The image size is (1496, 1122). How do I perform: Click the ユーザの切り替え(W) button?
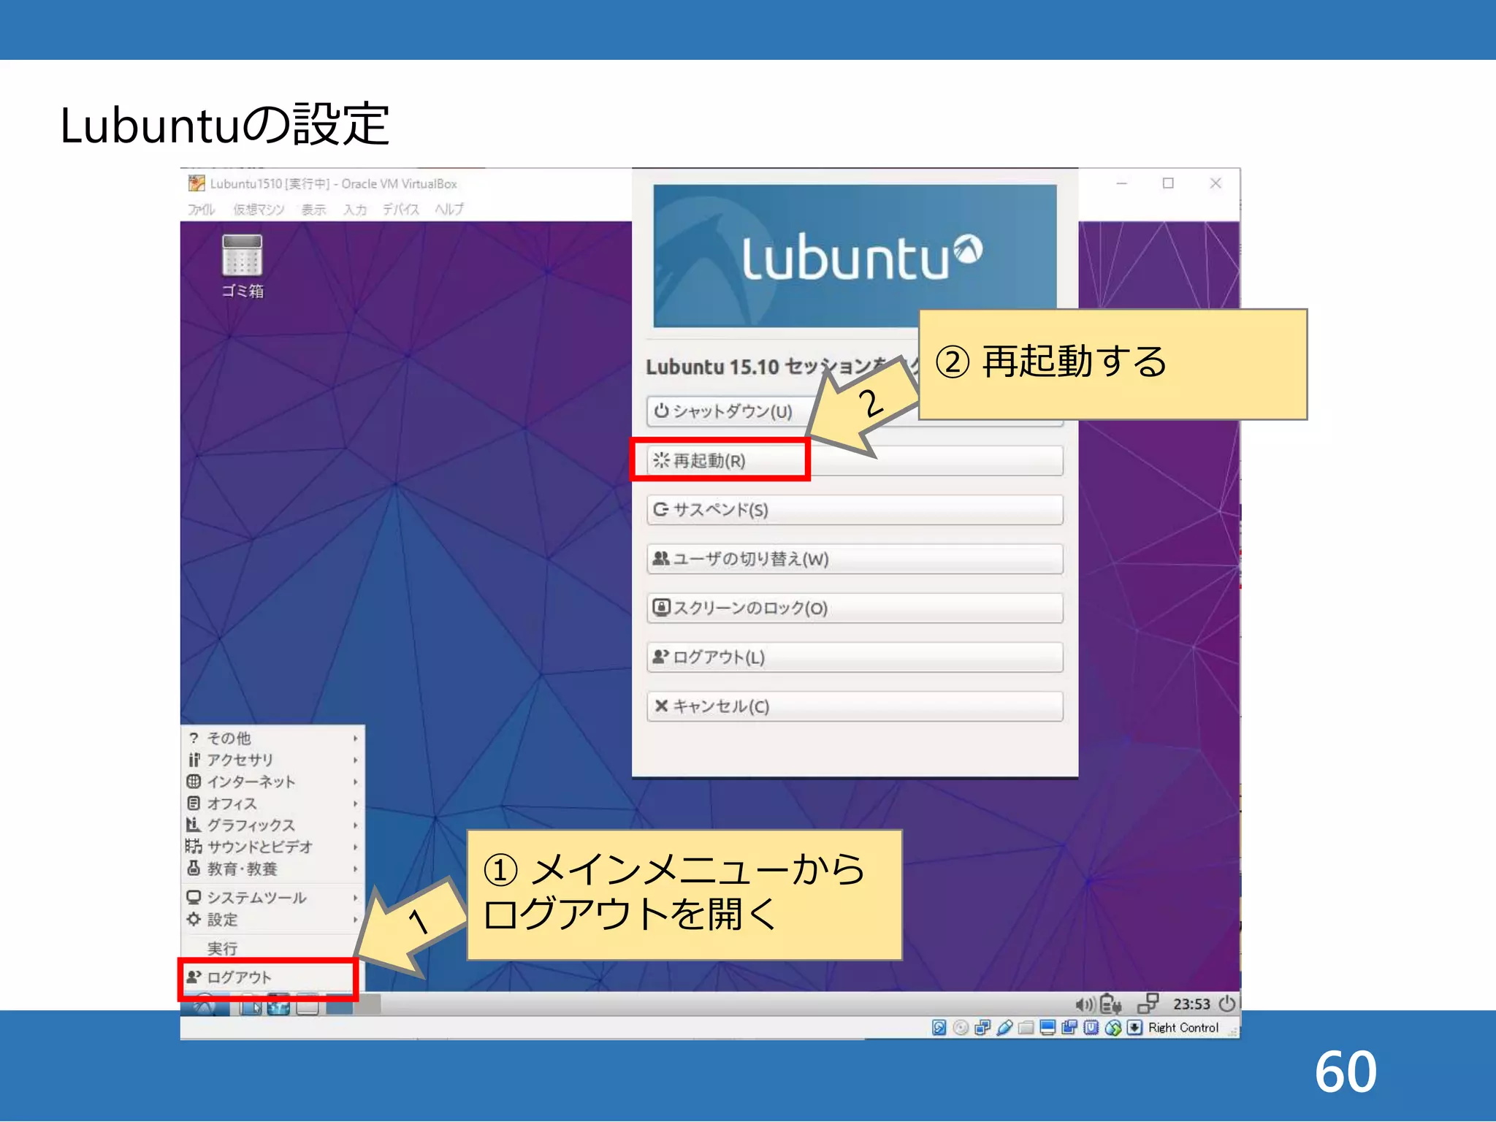(x=855, y=559)
